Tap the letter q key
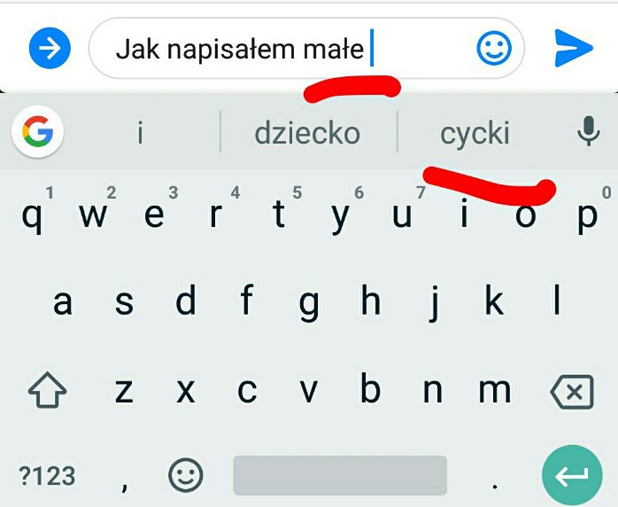The width and height of the screenshot is (618, 507). coord(32,215)
